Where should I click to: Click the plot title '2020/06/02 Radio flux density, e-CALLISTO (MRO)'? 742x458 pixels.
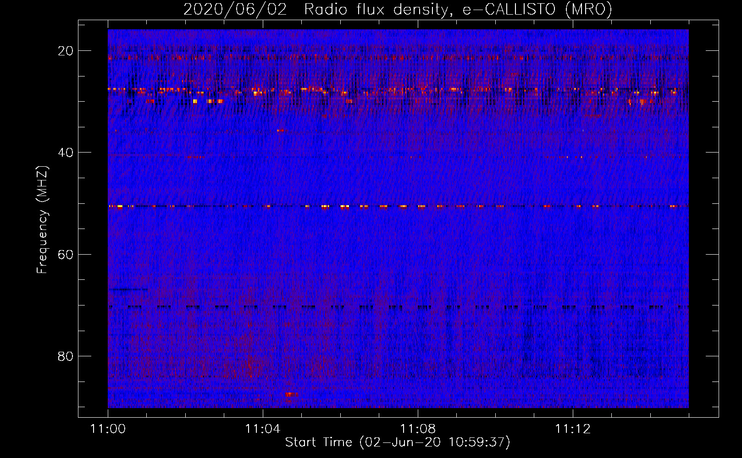[398, 9]
